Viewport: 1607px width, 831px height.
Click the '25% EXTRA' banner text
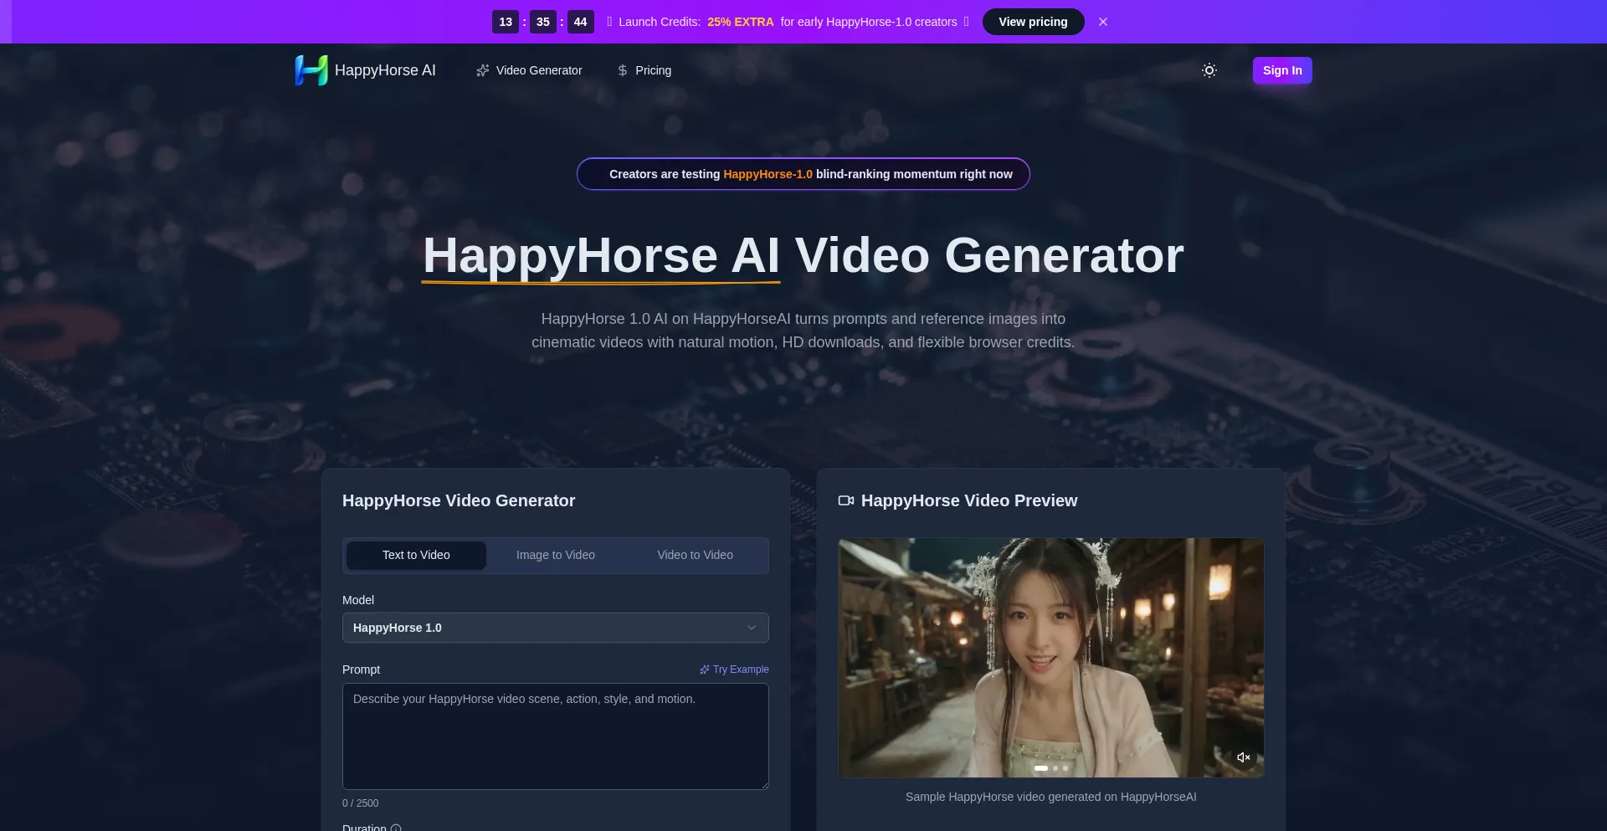pyautogui.click(x=741, y=22)
